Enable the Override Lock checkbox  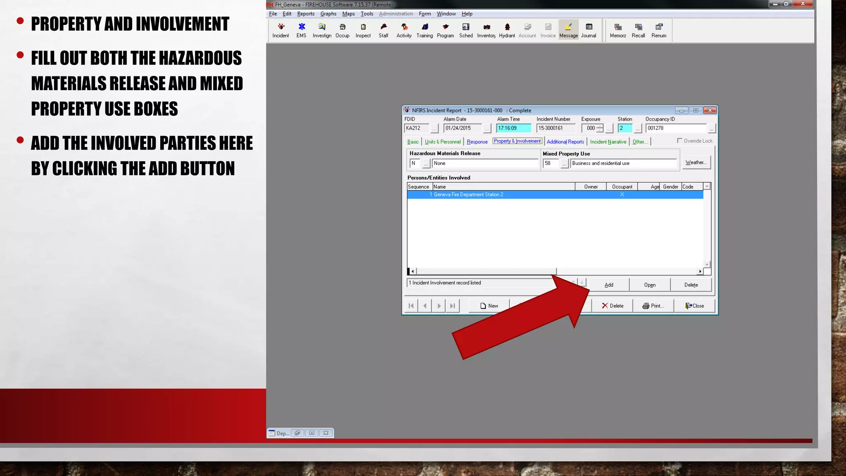[680, 141]
